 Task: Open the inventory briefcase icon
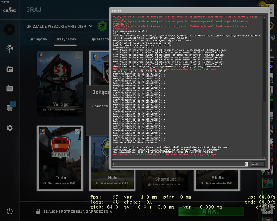tap(10, 69)
